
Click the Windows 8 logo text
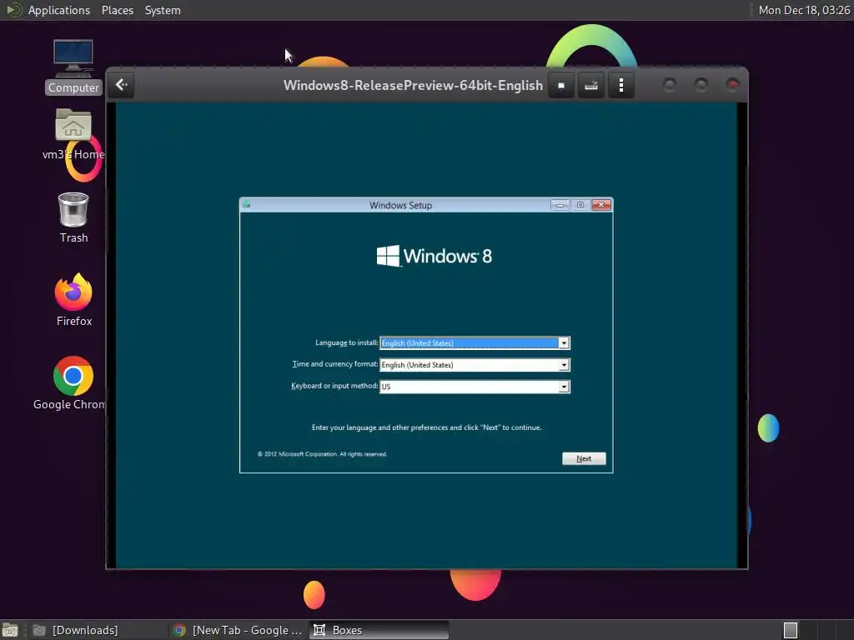pyautogui.click(x=434, y=256)
